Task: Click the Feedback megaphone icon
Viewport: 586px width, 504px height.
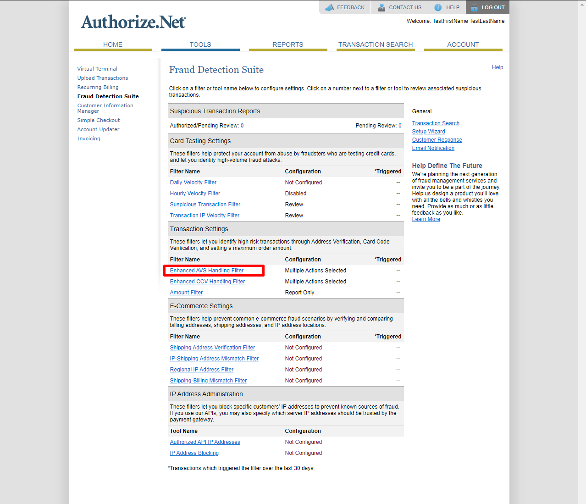Action: 329,7
